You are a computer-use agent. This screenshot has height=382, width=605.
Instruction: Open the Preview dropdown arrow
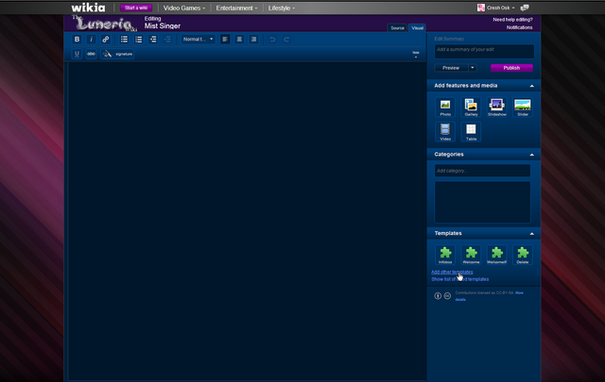coord(473,68)
